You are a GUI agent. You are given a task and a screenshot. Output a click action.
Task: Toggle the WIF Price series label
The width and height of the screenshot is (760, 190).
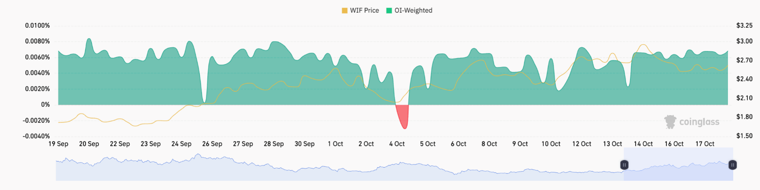point(364,11)
